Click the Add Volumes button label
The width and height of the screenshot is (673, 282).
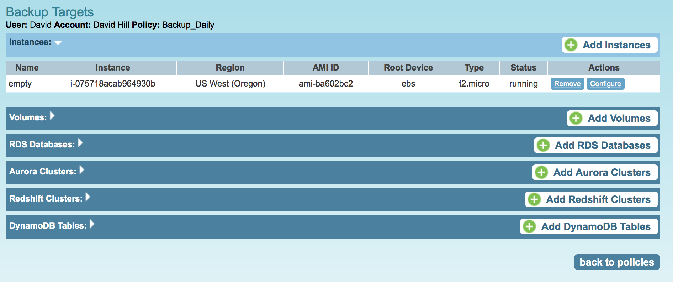pyautogui.click(x=619, y=118)
